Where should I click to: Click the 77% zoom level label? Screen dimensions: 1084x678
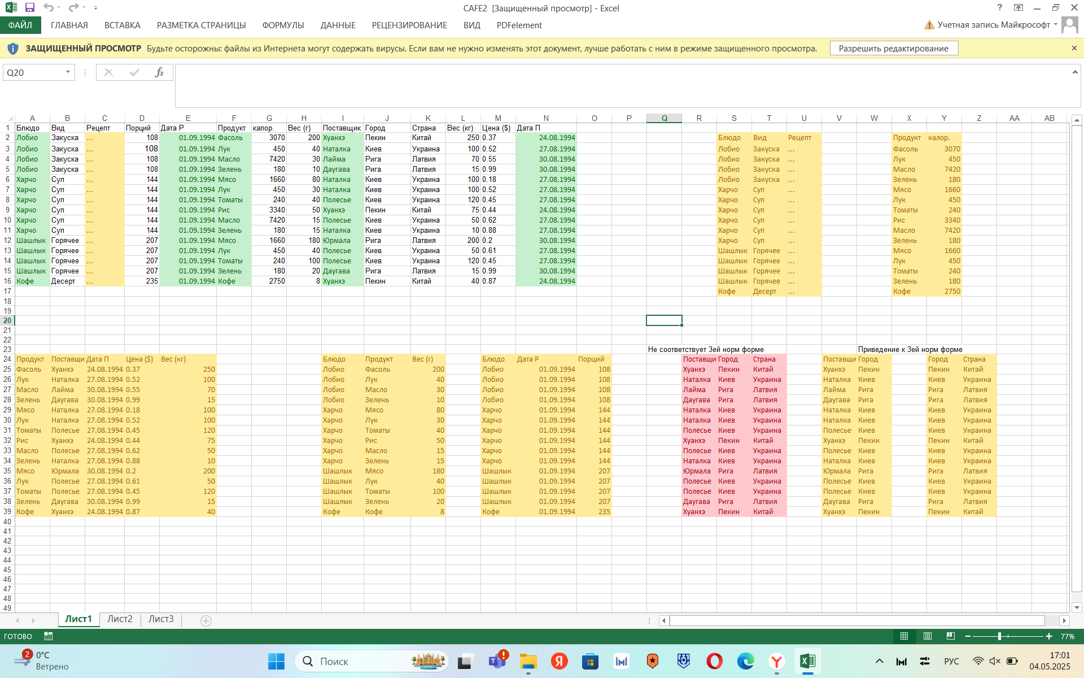[x=1068, y=636]
